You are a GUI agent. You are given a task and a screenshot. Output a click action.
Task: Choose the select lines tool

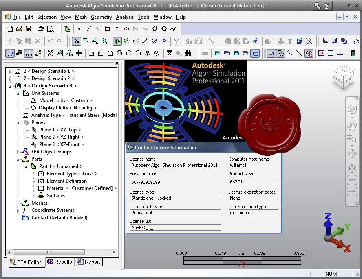pyautogui.click(x=145, y=41)
